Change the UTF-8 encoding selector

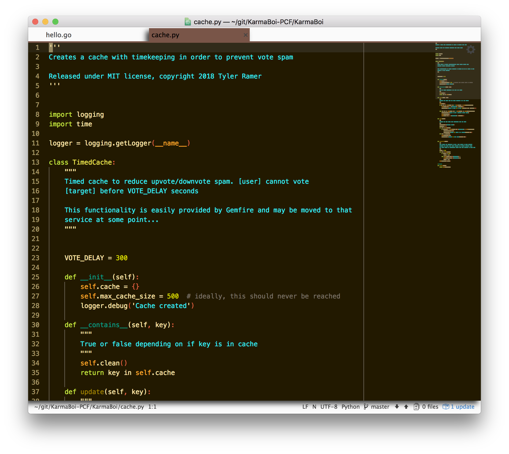(329, 407)
